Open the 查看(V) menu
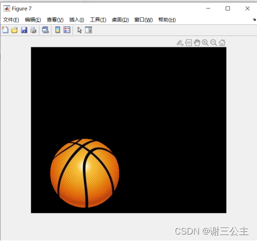This screenshot has height=241, width=257. (55, 20)
